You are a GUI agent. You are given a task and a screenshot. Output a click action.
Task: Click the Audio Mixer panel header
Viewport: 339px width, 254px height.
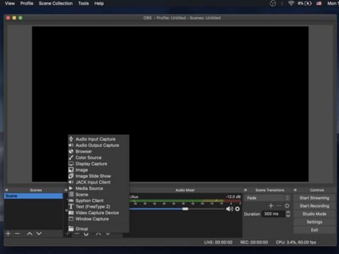[x=185, y=190]
